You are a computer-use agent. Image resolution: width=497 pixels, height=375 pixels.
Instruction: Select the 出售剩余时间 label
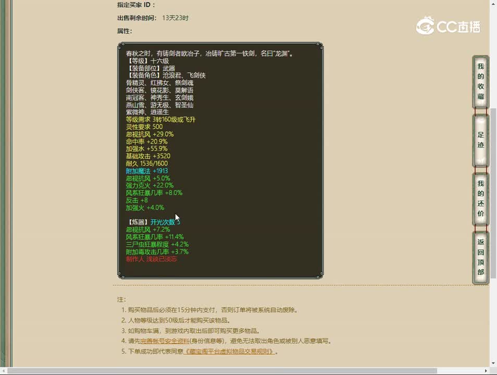137,18
